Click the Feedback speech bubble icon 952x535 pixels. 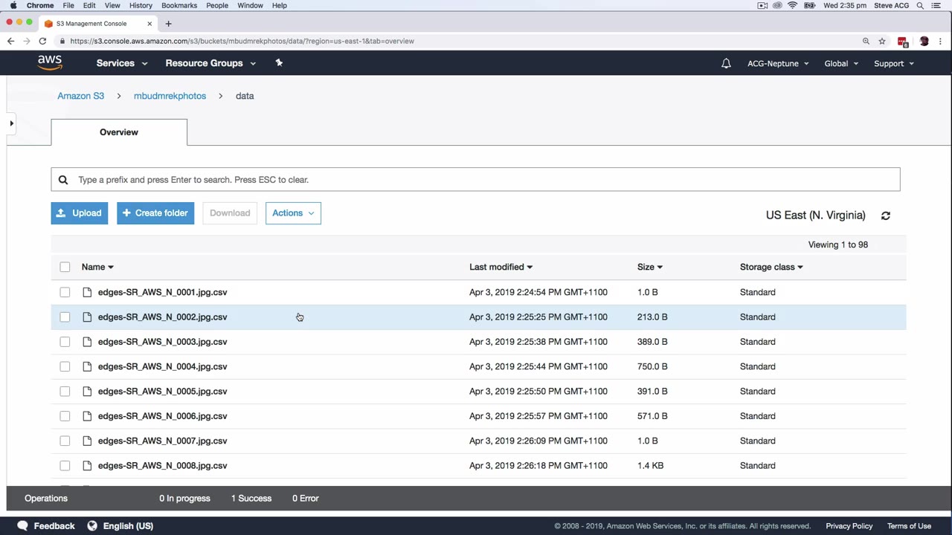click(22, 525)
